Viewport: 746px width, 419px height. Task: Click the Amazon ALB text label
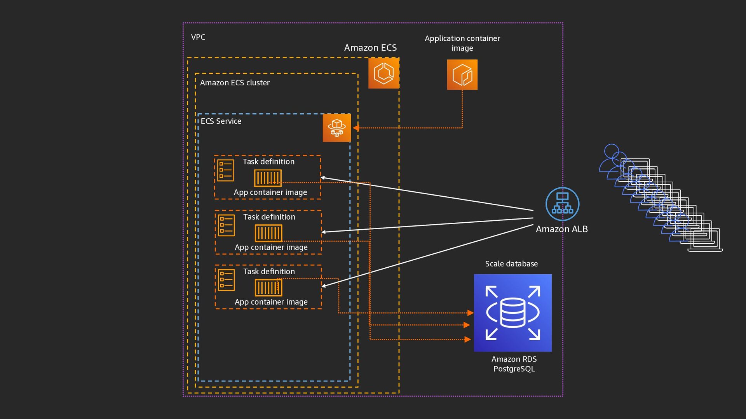point(561,229)
